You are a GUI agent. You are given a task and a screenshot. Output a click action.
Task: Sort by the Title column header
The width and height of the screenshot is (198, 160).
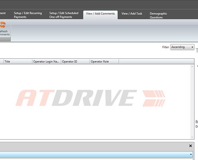click(x=18, y=62)
